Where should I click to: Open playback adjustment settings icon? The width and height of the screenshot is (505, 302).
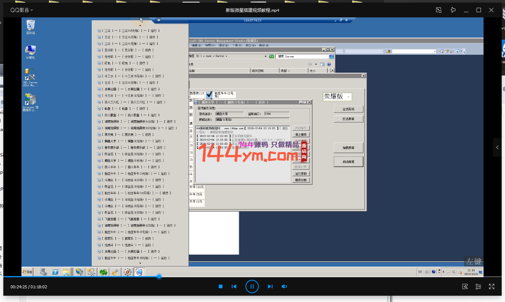coord(478,286)
